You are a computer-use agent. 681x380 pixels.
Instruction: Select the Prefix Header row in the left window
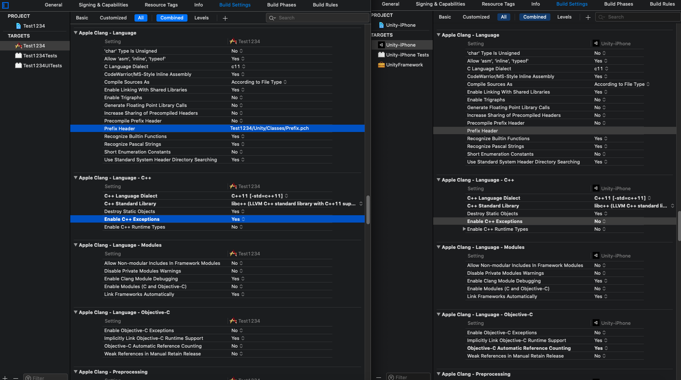(x=217, y=129)
